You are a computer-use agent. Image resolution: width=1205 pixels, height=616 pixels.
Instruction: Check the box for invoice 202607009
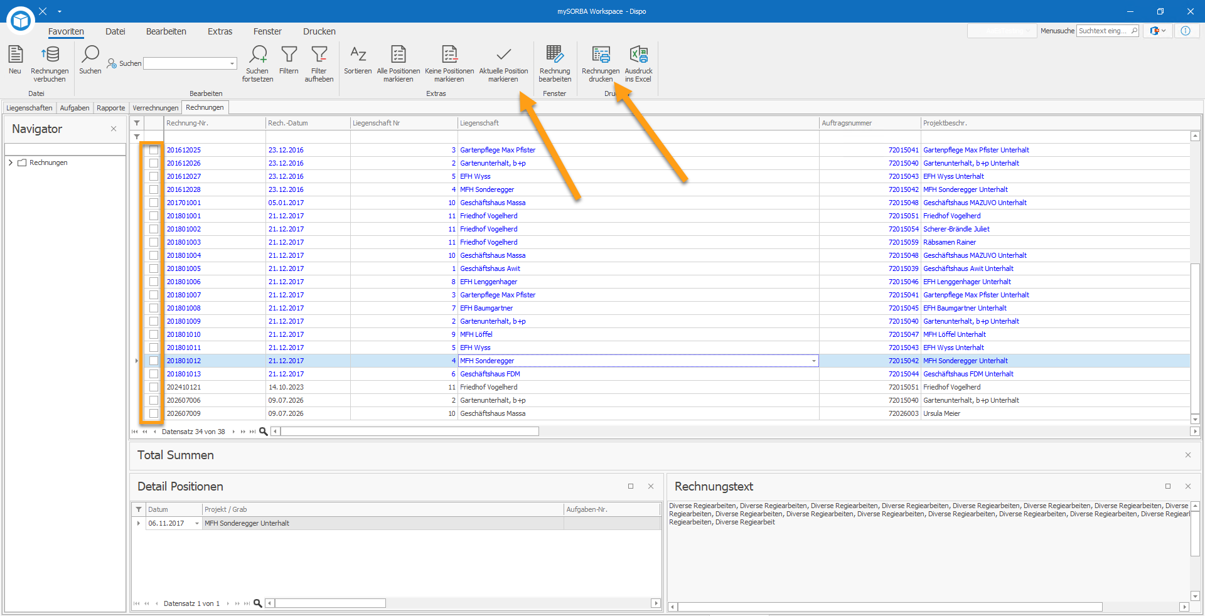click(x=154, y=413)
